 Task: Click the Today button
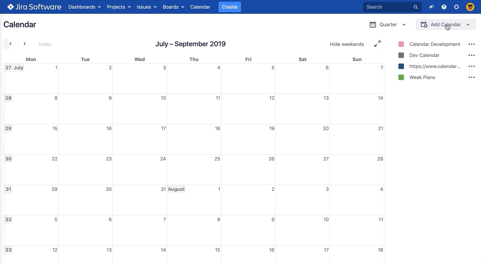click(45, 44)
